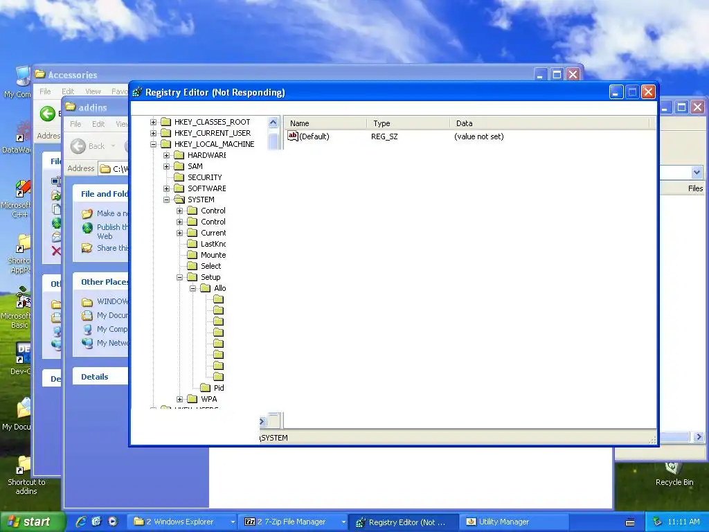Click the (Default) string value icon
The width and height of the screenshot is (709, 532).
click(293, 136)
